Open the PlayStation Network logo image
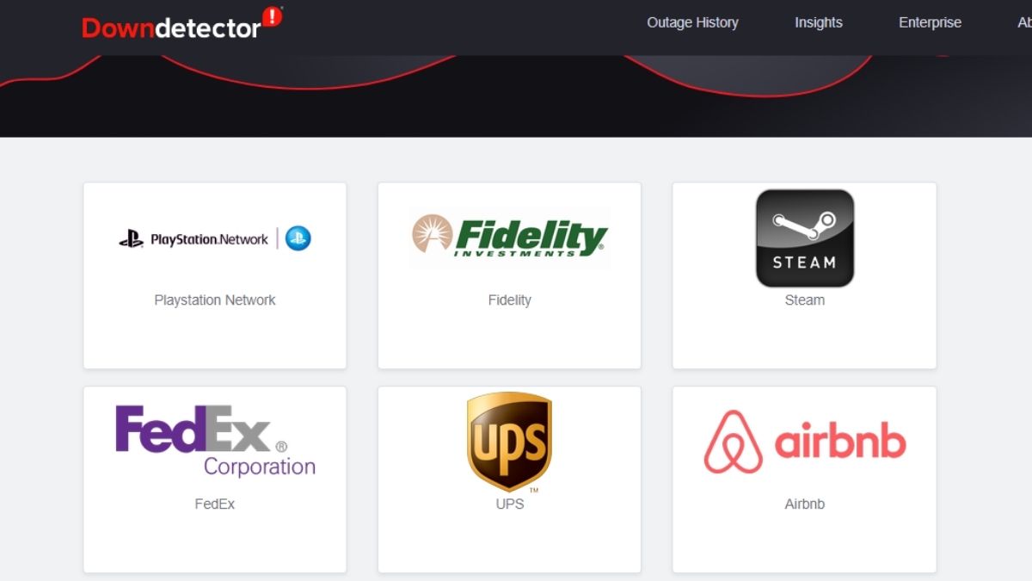Image resolution: width=1032 pixels, height=581 pixels. coord(214,238)
